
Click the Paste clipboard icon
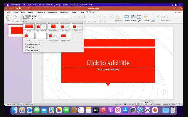click(8, 17)
